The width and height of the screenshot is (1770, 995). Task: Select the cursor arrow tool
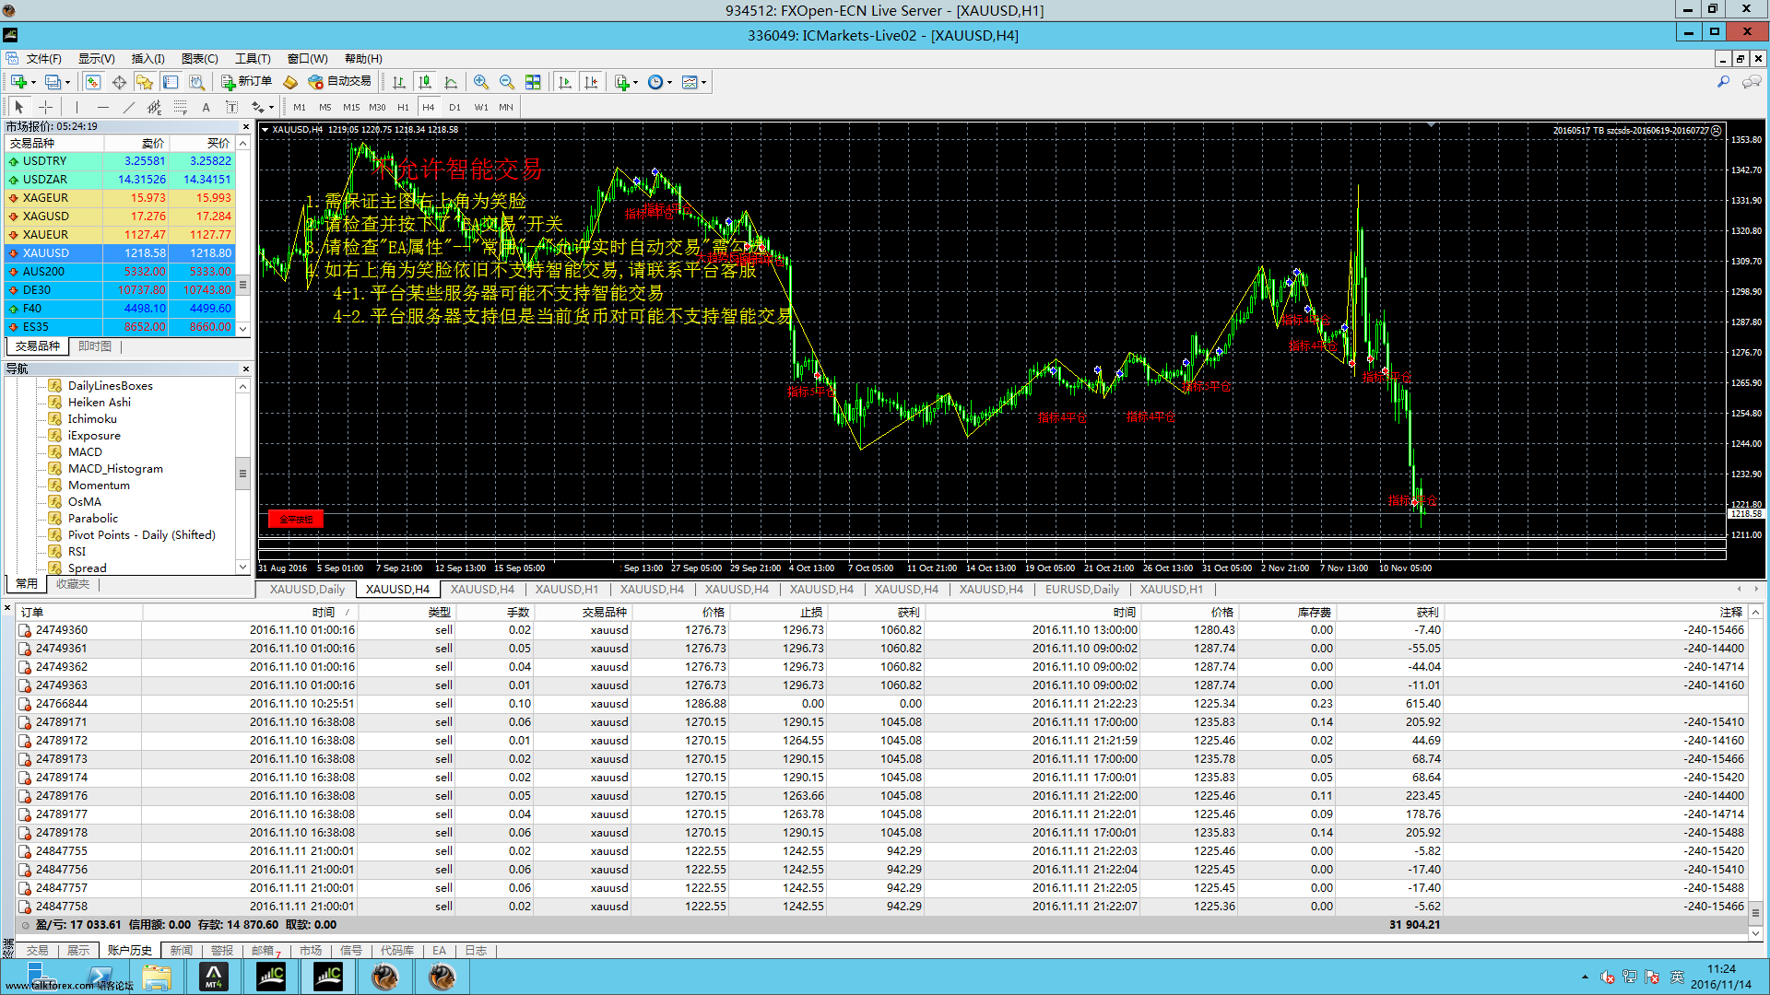[19, 107]
